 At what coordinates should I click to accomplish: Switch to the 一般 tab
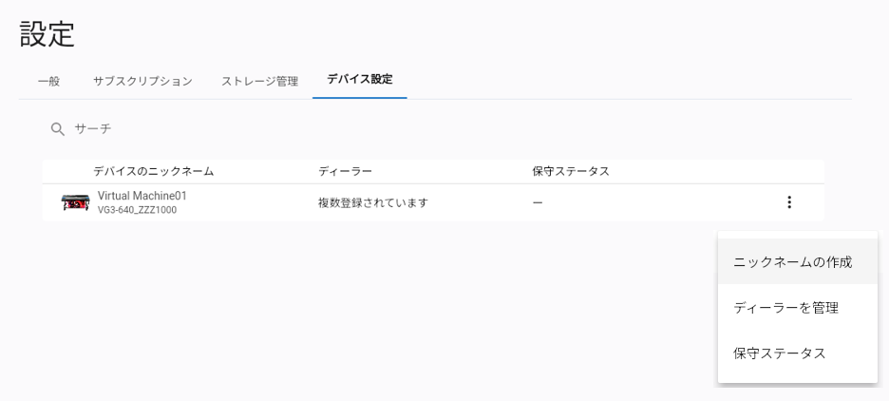coord(48,81)
